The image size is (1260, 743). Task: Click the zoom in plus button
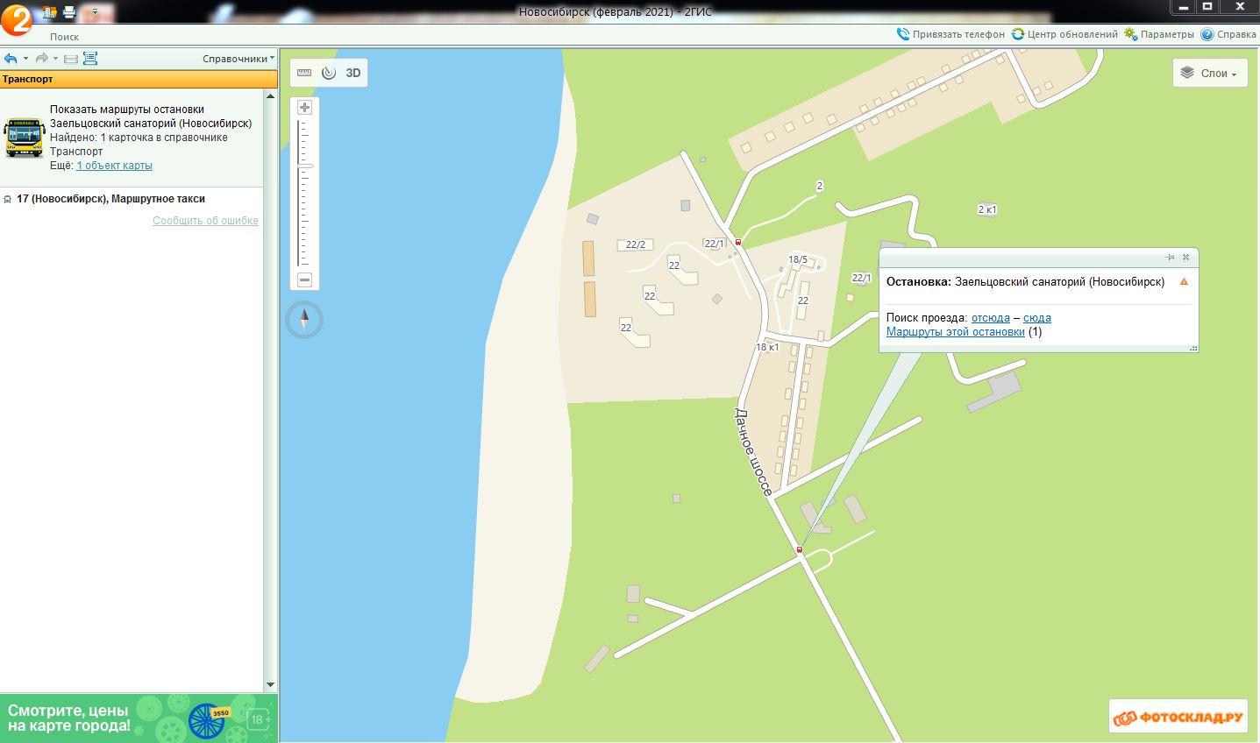304,108
